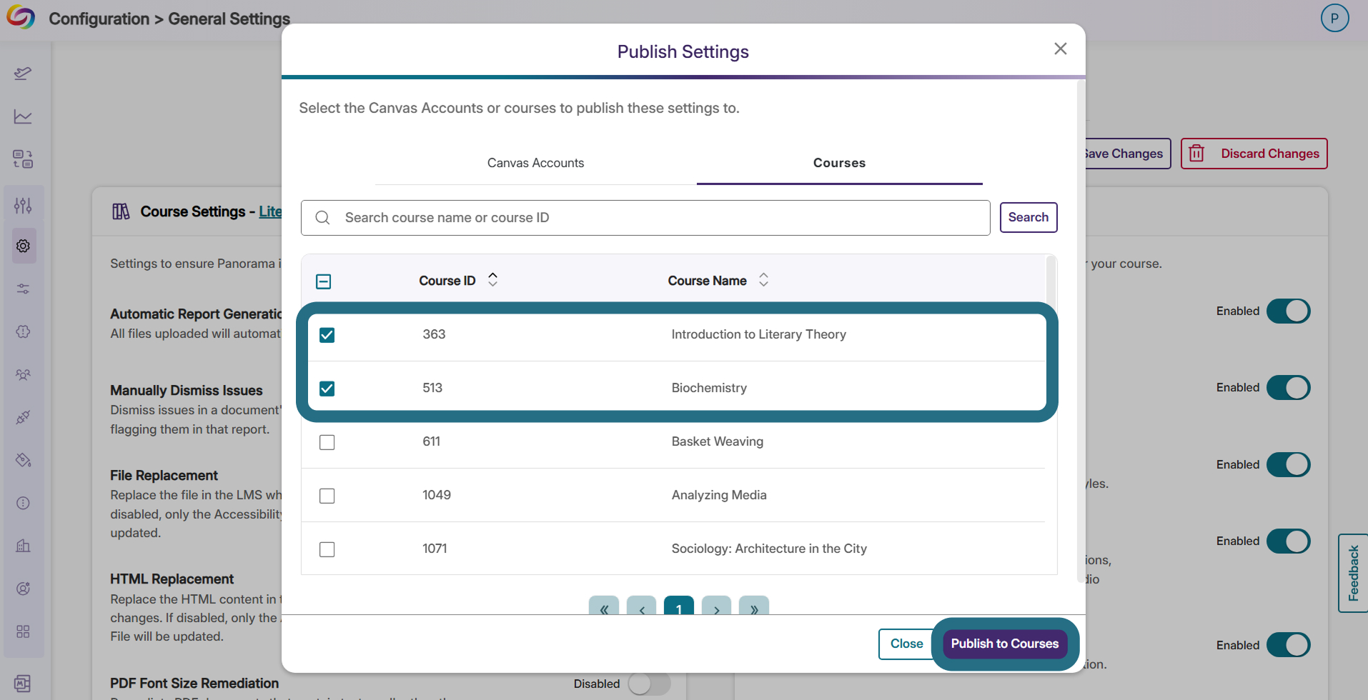The width and height of the screenshot is (1368, 700).
Task: Click the dialog vertical scrollbar
Action: [x=1081, y=331]
